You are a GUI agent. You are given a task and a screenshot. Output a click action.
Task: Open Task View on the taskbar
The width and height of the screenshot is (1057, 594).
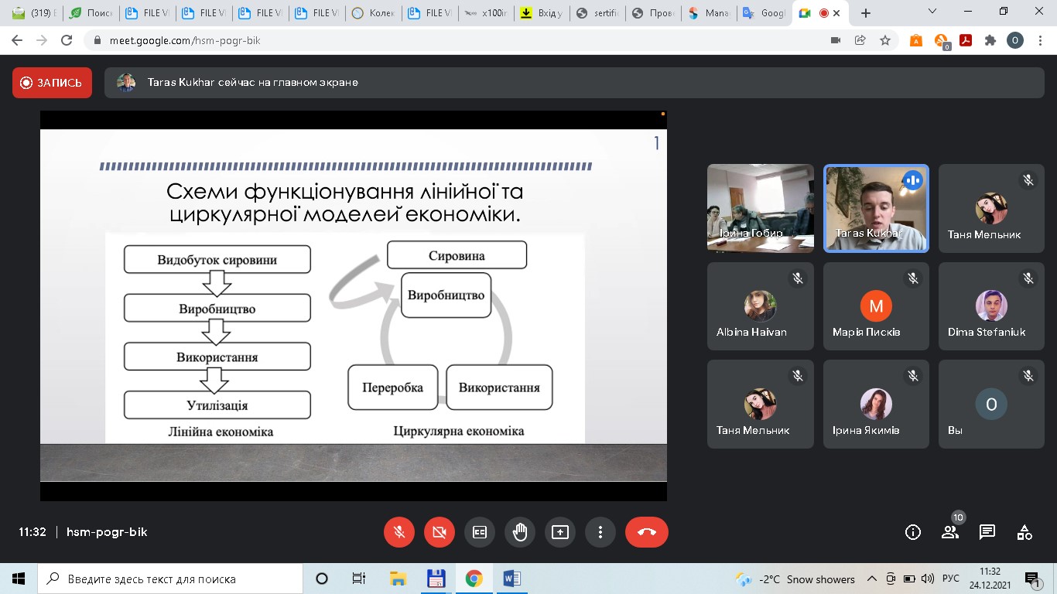359,579
